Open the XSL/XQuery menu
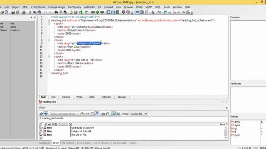 tap(74, 7)
